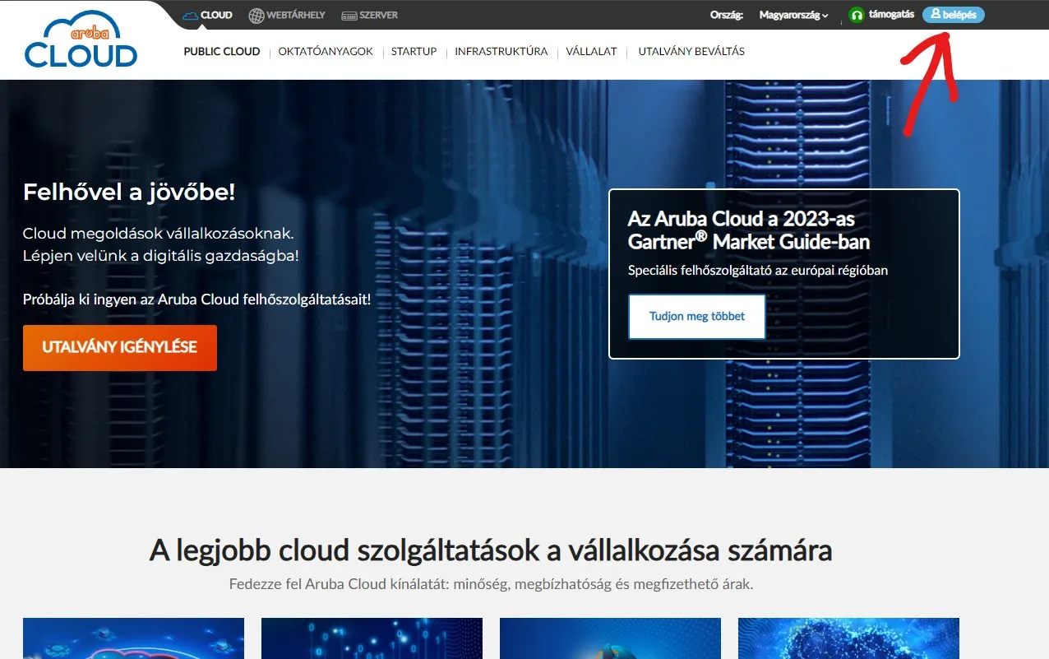Image resolution: width=1049 pixels, height=659 pixels.
Task: Open the PUBLIC CLOUD menu
Action: [x=222, y=51]
